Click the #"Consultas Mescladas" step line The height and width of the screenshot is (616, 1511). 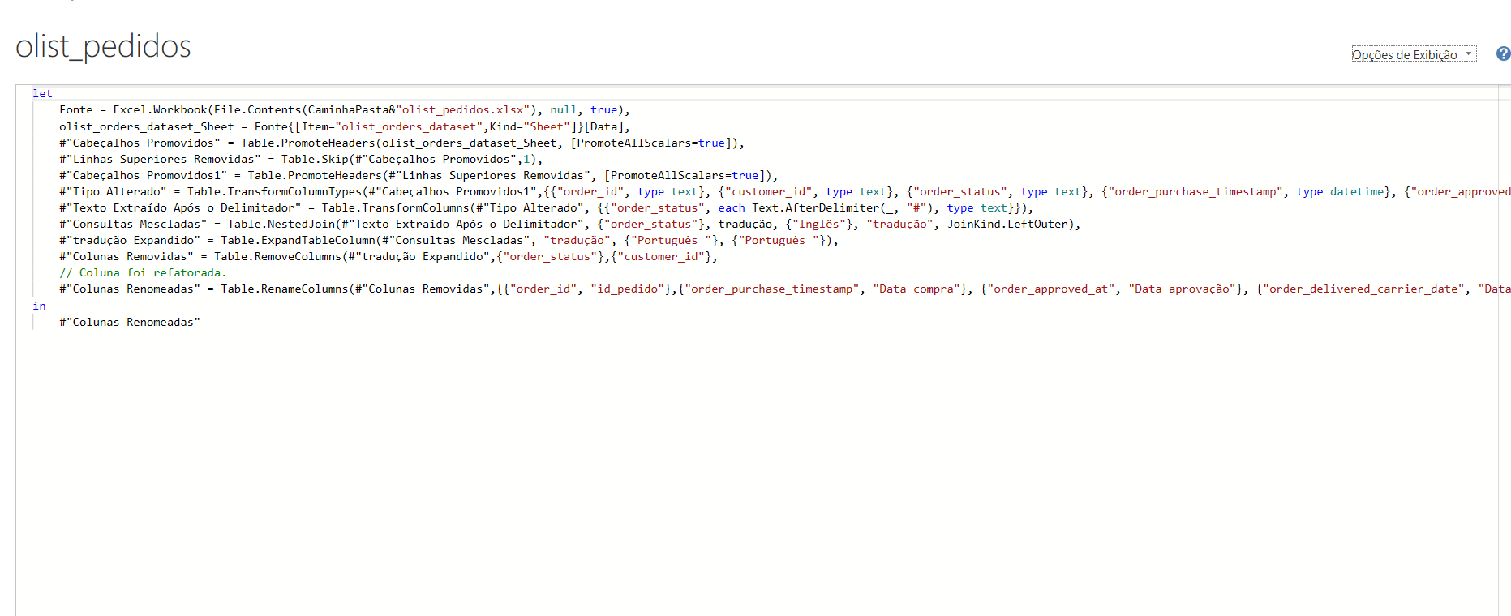[569, 224]
